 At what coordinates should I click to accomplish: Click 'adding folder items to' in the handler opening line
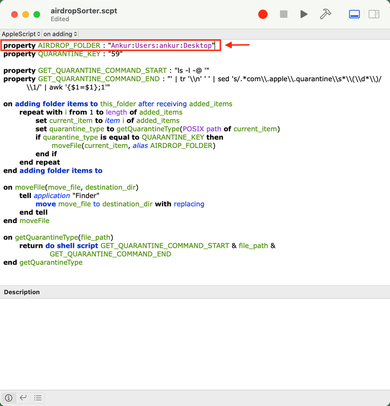pyautogui.click(x=56, y=104)
